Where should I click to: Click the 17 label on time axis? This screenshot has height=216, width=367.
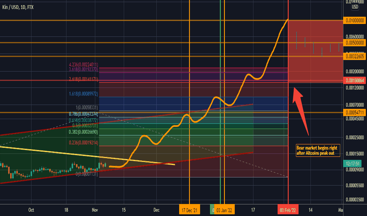(253, 210)
